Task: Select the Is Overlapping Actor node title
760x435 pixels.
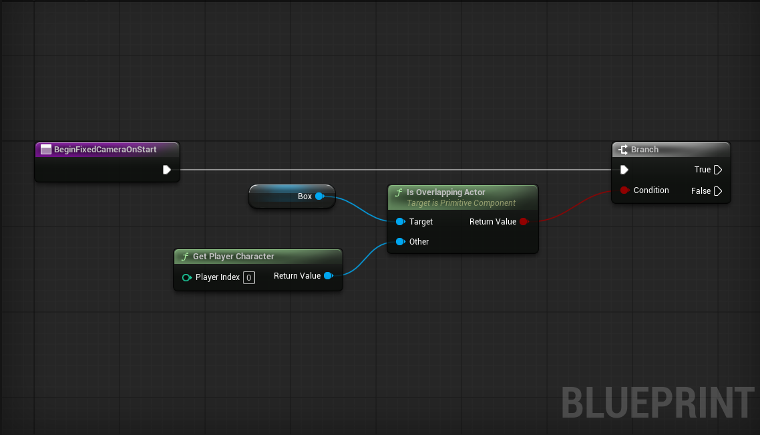Action: [445, 192]
